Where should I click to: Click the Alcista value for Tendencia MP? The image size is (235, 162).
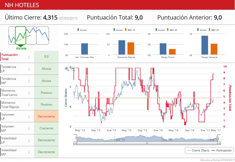46,81
